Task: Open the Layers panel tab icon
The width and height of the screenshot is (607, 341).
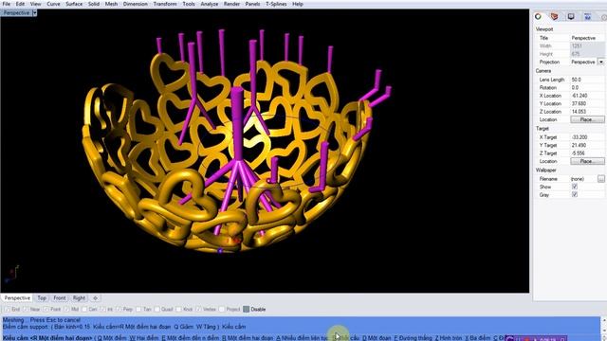Action: tap(554, 17)
